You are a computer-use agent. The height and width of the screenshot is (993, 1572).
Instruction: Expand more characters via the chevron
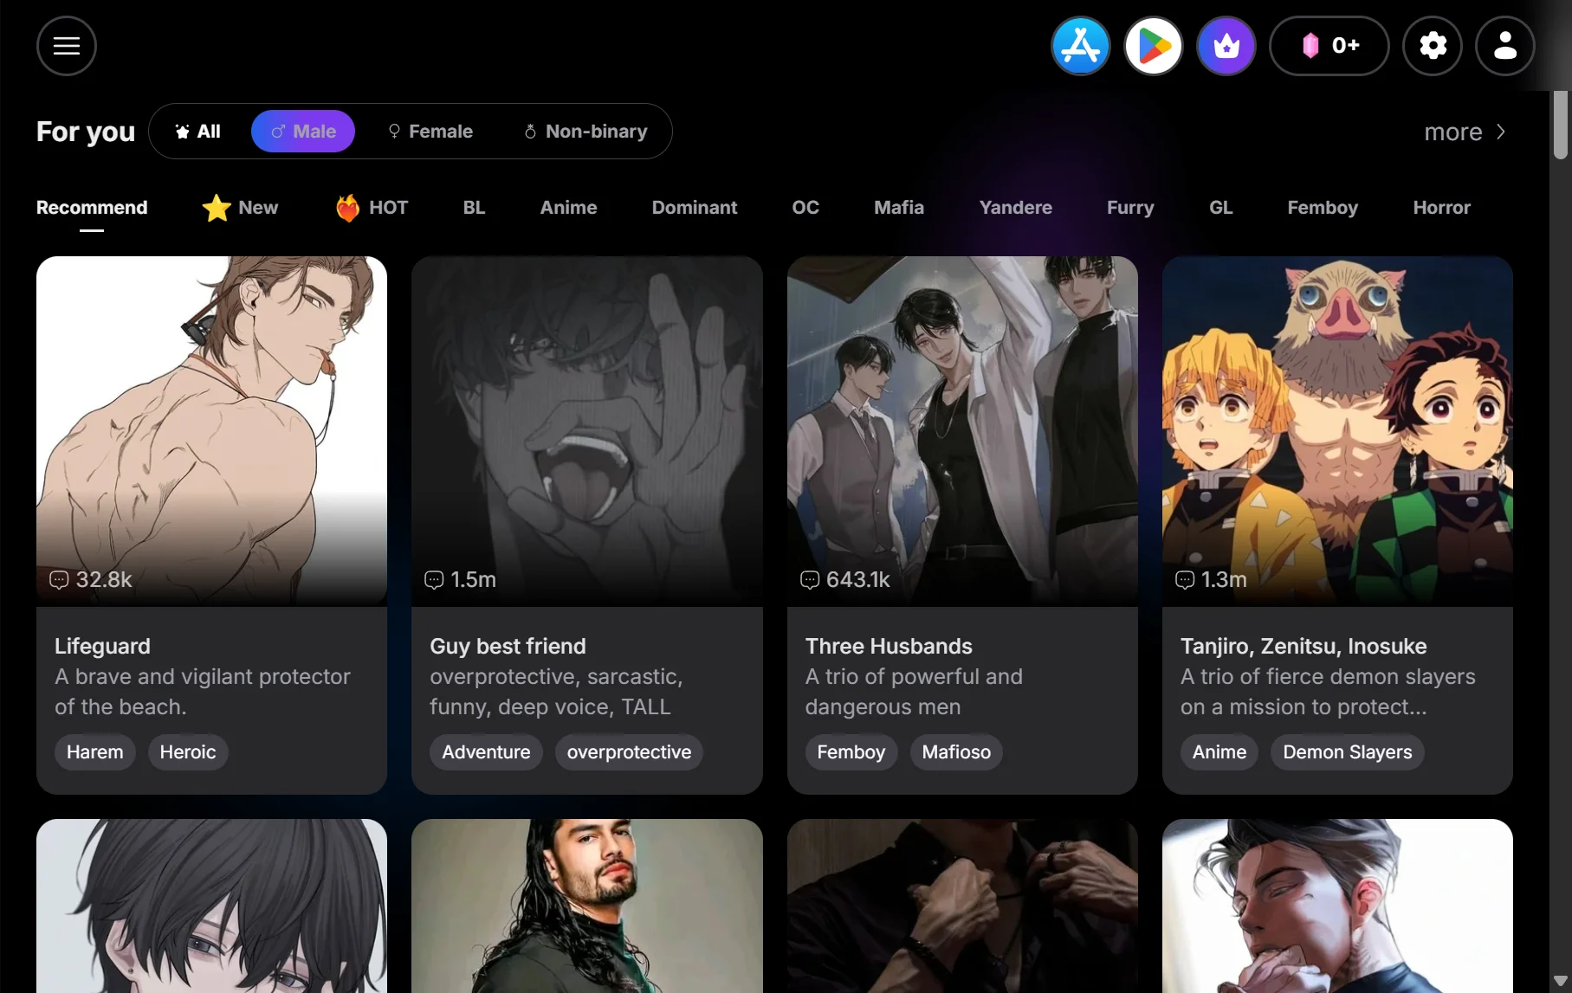coord(1501,132)
